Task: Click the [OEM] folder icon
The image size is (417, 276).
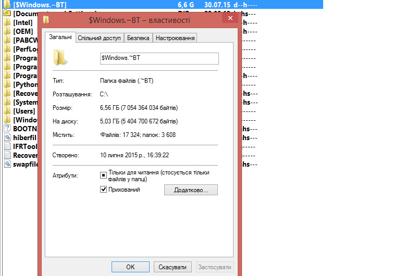Action: [x=7, y=31]
